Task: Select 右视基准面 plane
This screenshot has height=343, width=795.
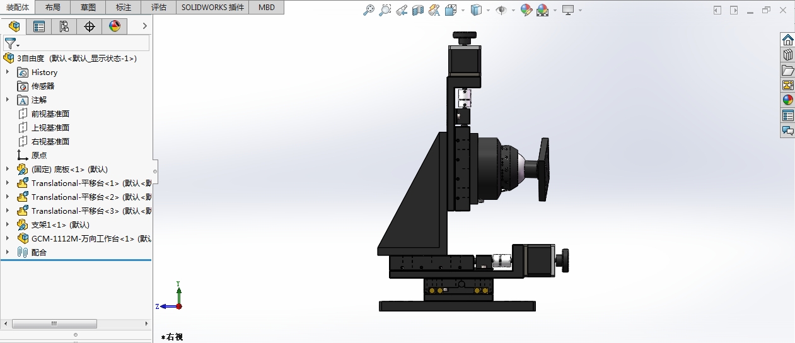Action: (x=44, y=141)
